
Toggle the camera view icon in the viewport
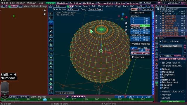pyautogui.click(x=126, y=30)
